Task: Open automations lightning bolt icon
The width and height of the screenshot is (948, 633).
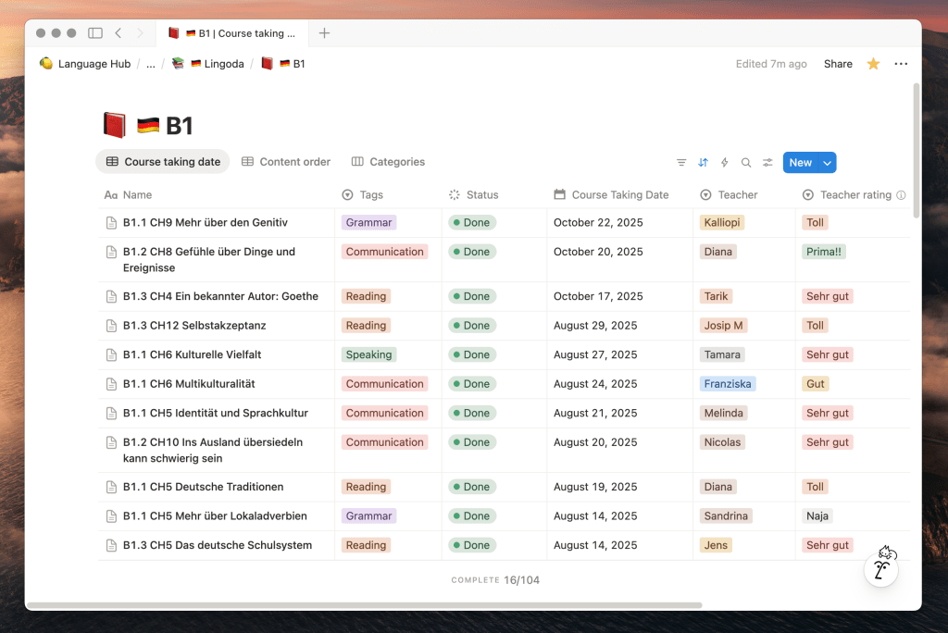Action: 725,163
